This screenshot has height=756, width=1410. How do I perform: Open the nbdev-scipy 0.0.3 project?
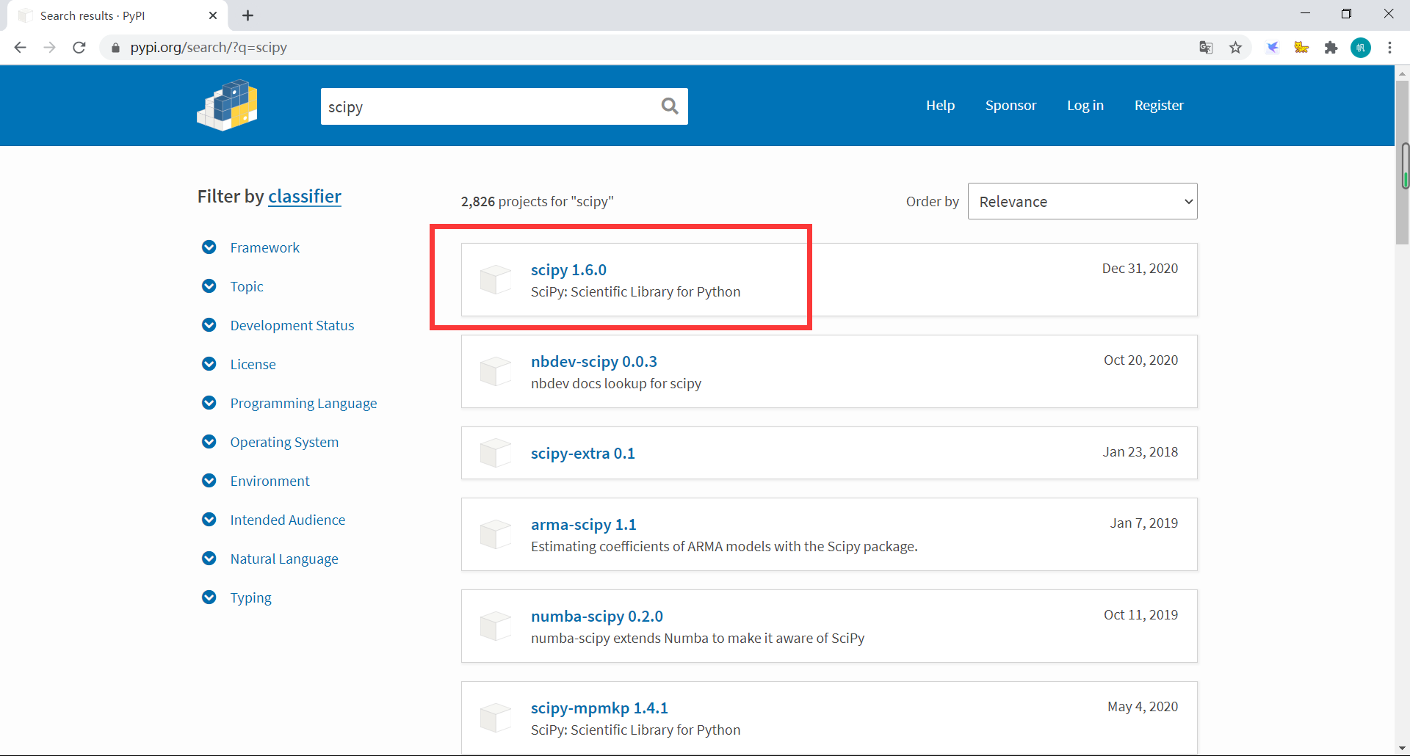(594, 362)
